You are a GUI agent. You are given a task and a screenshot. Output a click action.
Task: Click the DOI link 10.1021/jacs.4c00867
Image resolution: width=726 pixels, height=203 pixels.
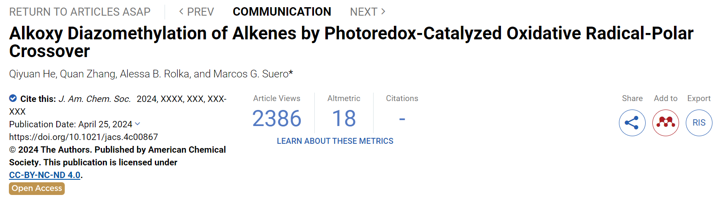pos(84,137)
